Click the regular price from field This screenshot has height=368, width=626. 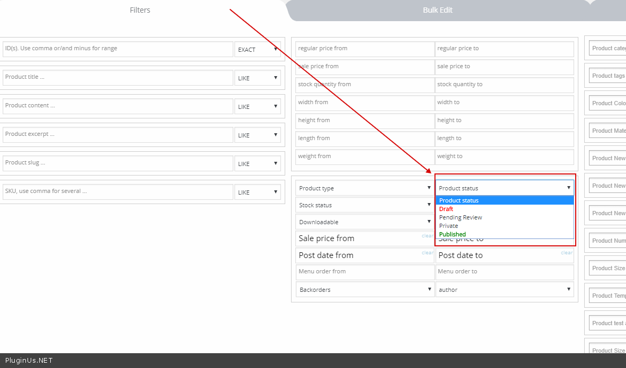coord(365,49)
